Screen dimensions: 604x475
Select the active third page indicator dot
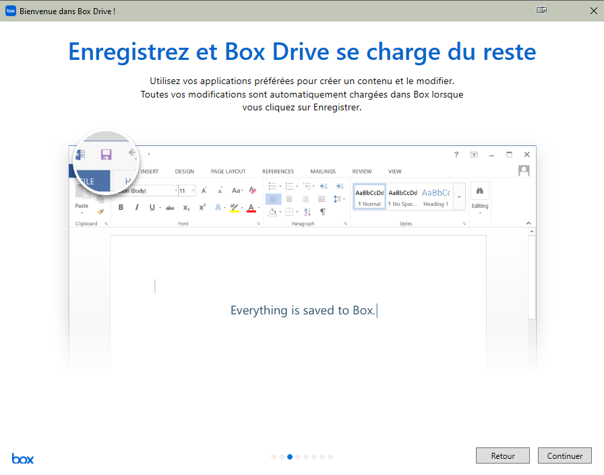click(290, 457)
